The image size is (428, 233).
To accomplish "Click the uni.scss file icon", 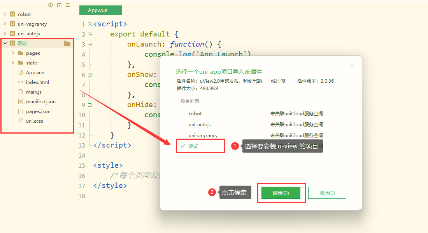I will (21, 121).
